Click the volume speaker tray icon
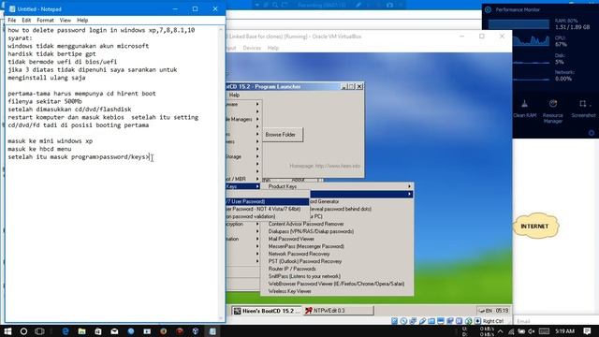The image size is (599, 337). point(532,331)
